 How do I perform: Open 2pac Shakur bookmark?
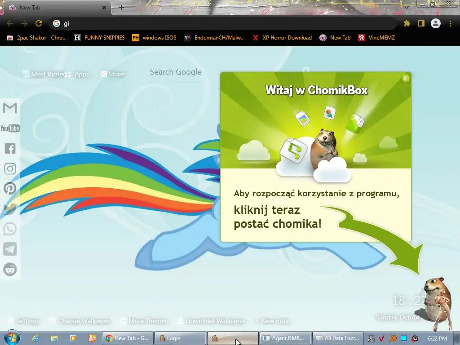(x=37, y=38)
